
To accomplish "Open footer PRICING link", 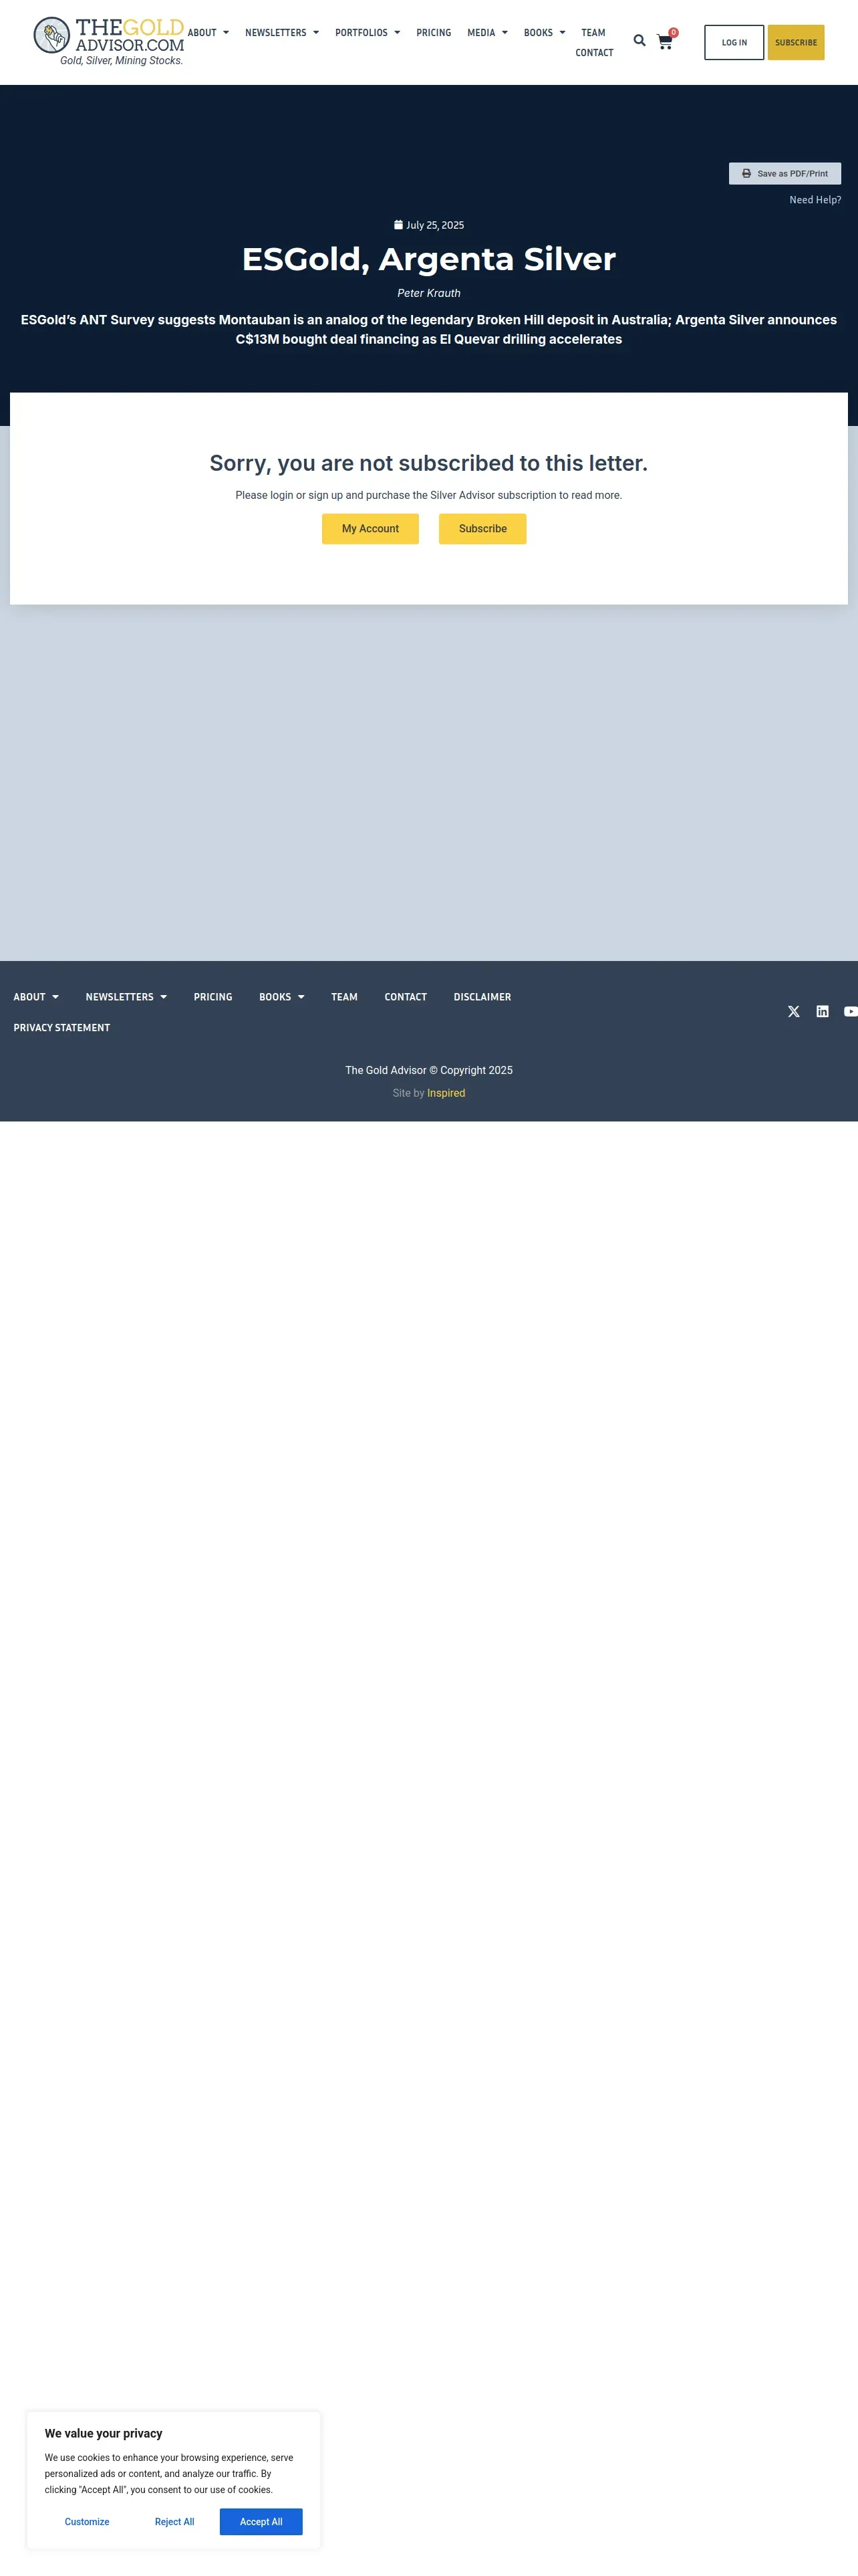I will point(212,997).
